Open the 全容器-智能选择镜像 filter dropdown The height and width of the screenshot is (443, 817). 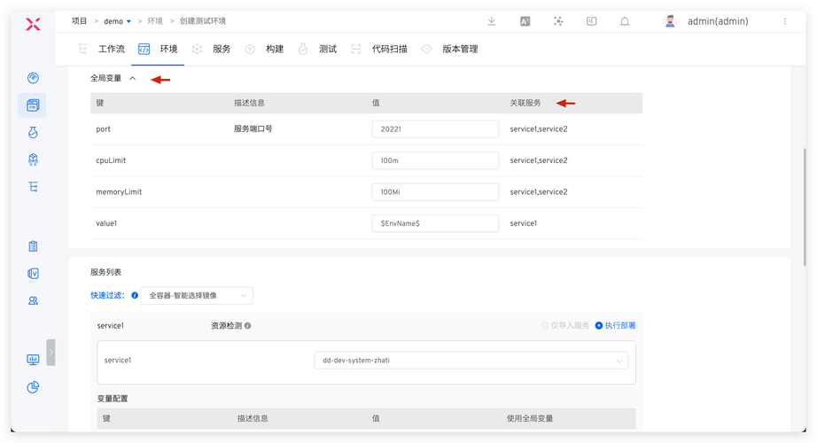coord(197,296)
